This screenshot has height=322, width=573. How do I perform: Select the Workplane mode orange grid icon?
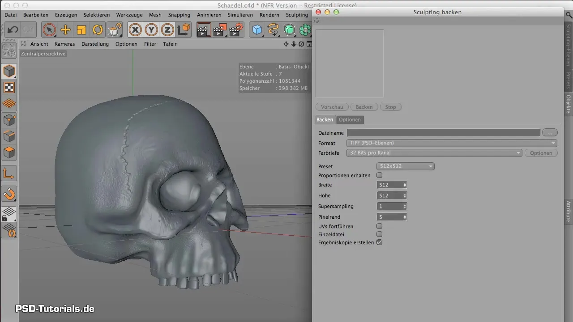click(9, 103)
